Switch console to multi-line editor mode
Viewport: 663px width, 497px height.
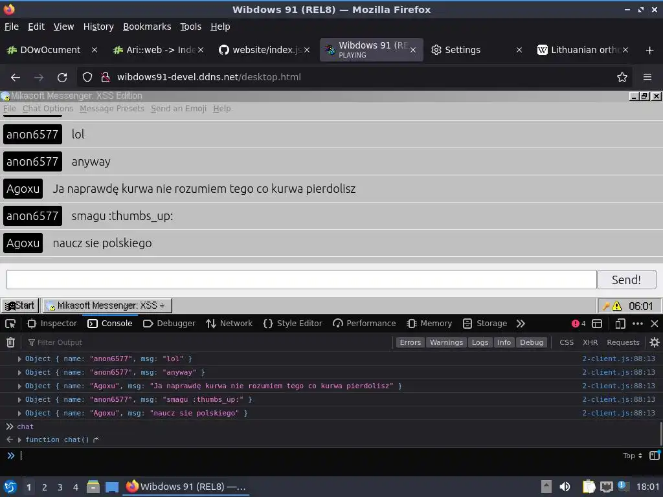[655, 455]
